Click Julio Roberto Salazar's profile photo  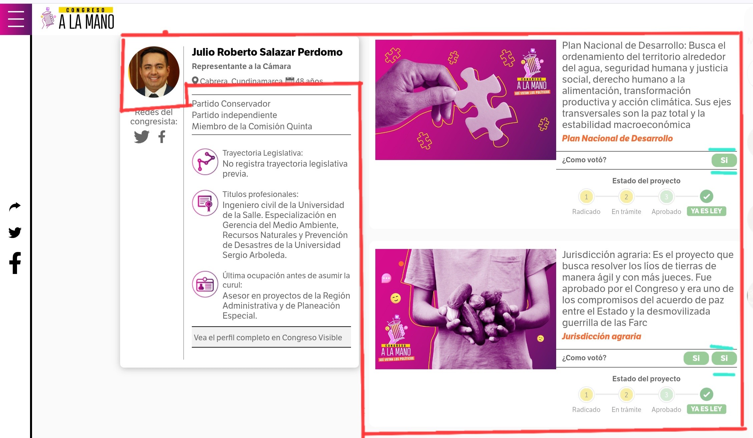tap(154, 72)
